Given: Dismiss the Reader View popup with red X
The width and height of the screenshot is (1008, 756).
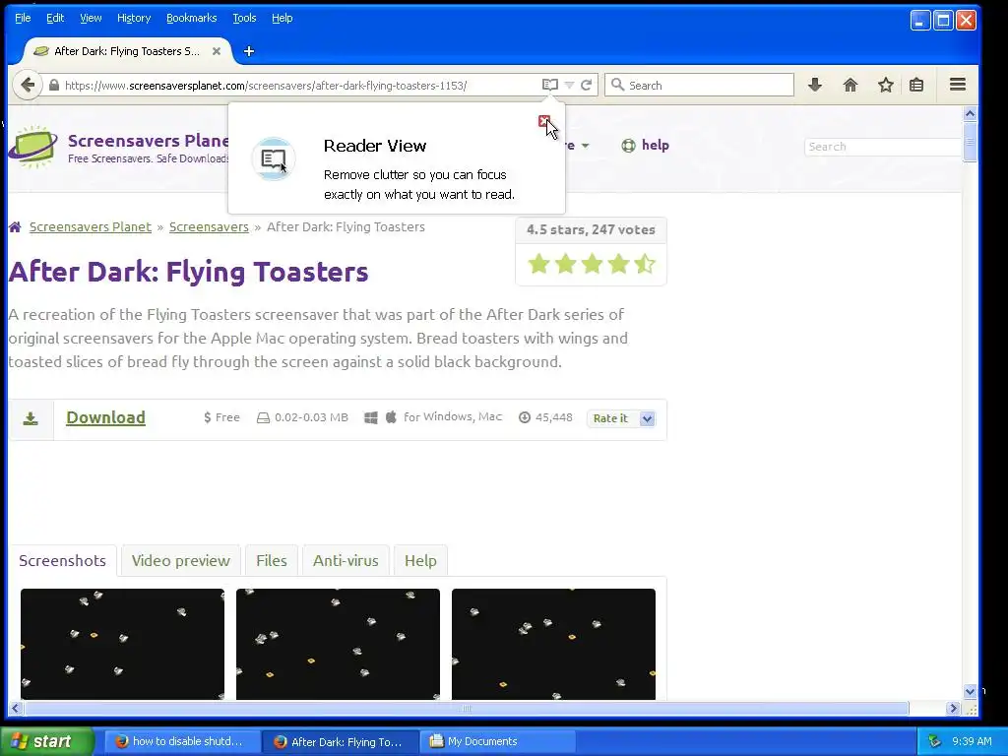Looking at the screenshot, I should pos(543,121).
